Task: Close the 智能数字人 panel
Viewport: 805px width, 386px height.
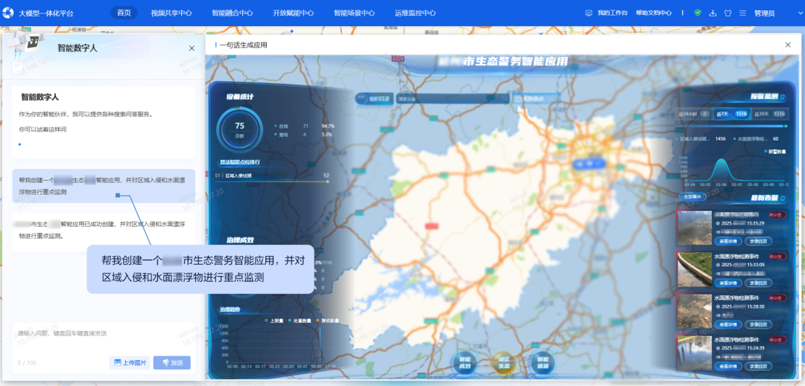Action: (192, 48)
